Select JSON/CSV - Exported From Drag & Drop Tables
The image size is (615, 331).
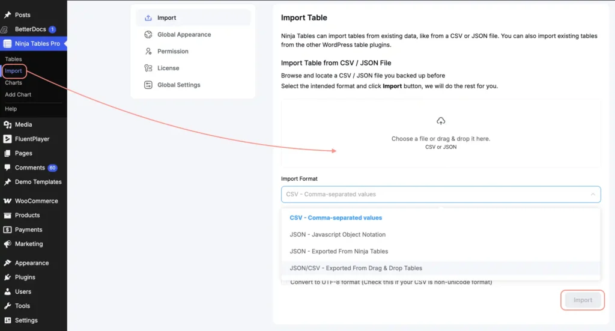click(x=441, y=269)
